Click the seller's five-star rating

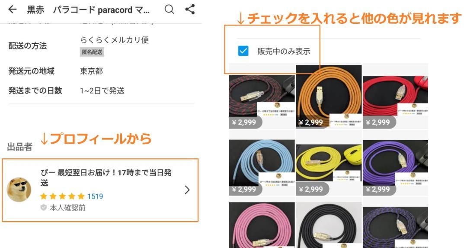pos(62,196)
